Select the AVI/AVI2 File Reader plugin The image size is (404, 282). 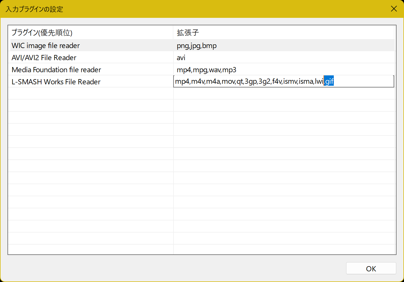pos(44,58)
